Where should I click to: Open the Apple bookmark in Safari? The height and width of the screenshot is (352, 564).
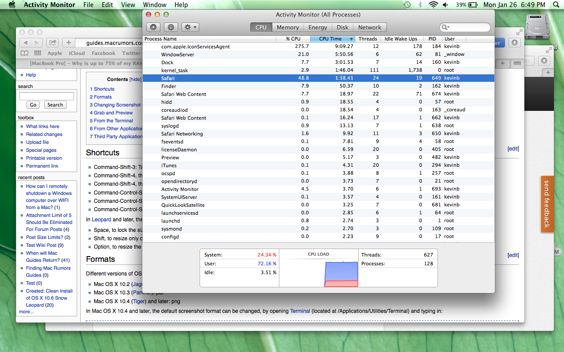55,53
